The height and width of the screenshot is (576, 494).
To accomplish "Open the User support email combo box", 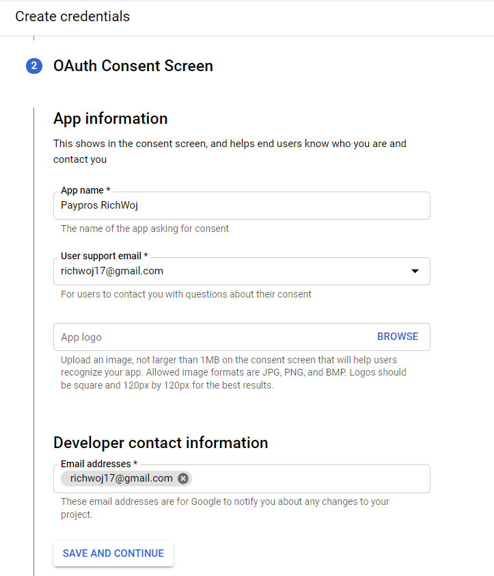I will pos(241,271).
